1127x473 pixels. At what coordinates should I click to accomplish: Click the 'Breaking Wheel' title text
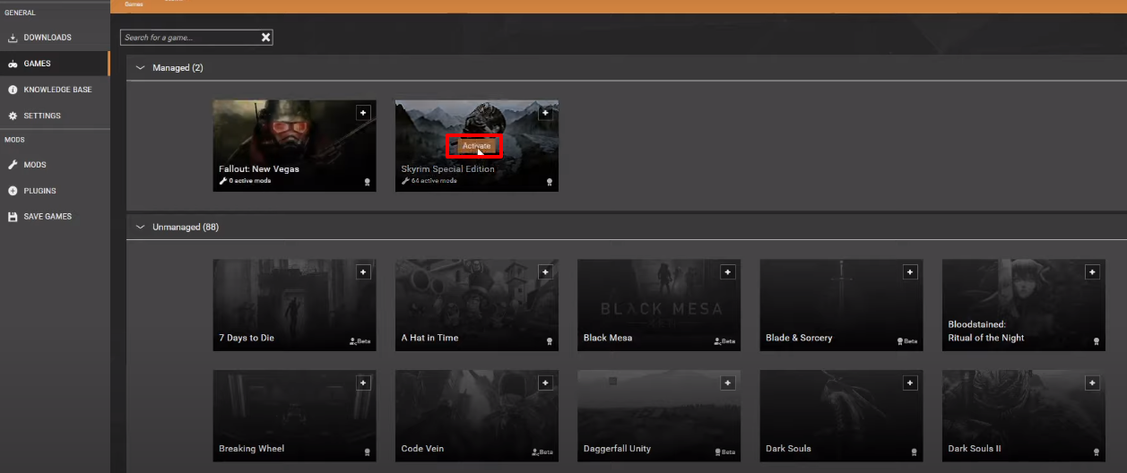point(252,449)
